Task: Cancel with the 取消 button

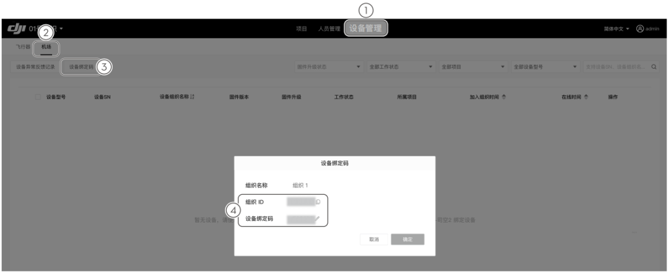Action: pos(374,239)
